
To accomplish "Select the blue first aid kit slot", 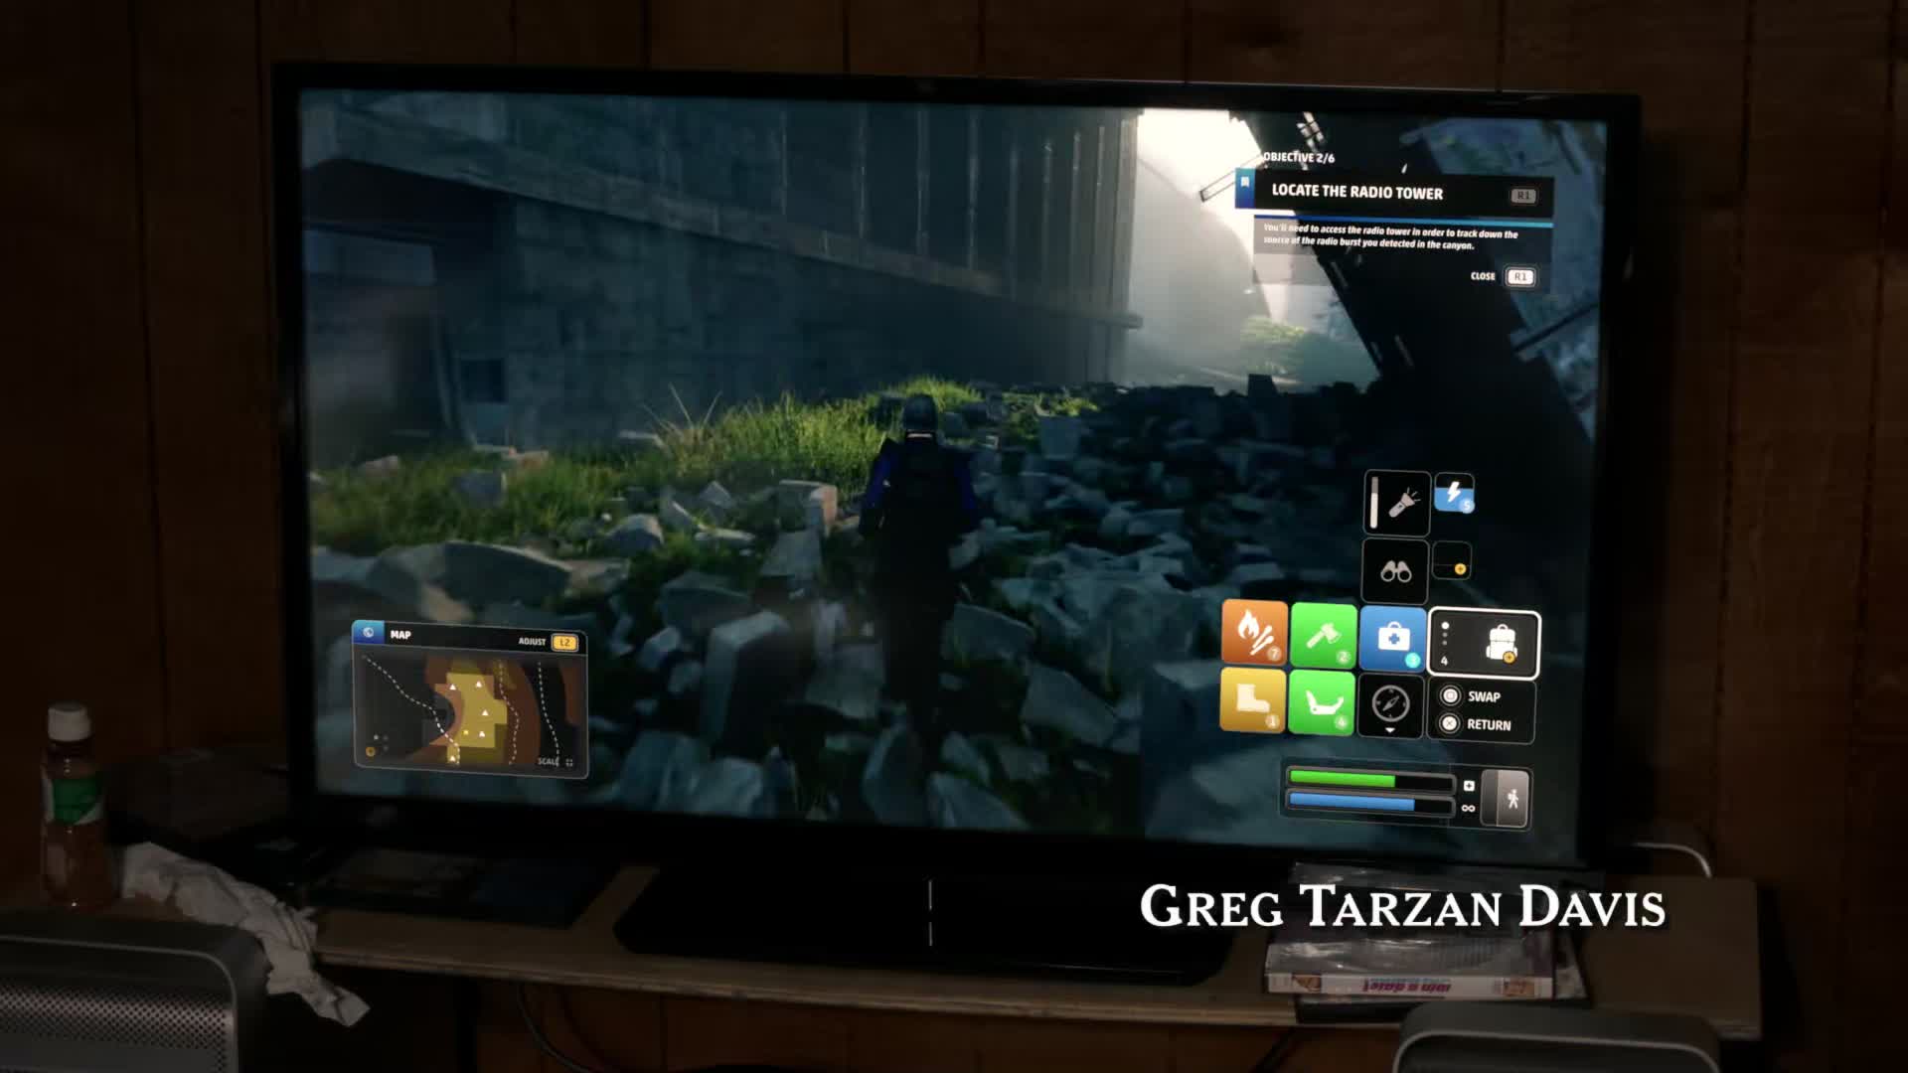I will coord(1392,637).
